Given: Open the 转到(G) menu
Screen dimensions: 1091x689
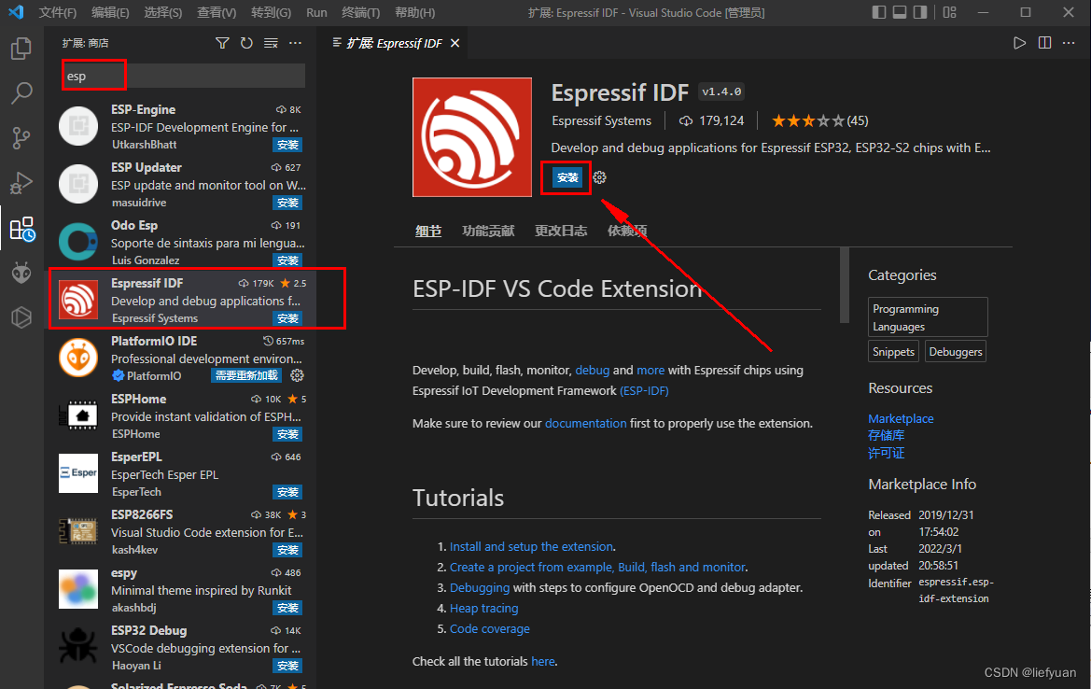Looking at the screenshot, I should pos(271,12).
